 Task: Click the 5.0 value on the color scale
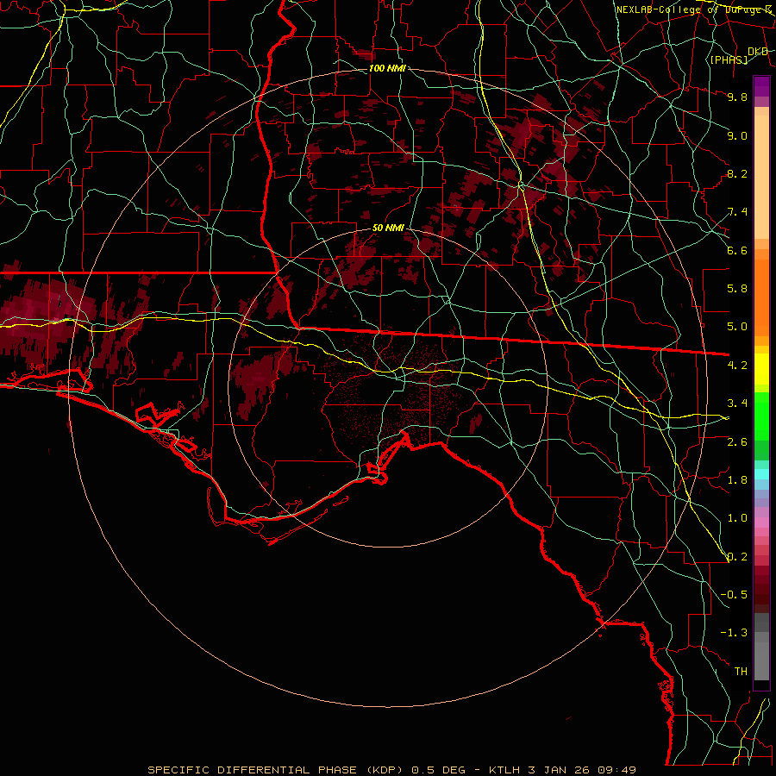pos(737,327)
